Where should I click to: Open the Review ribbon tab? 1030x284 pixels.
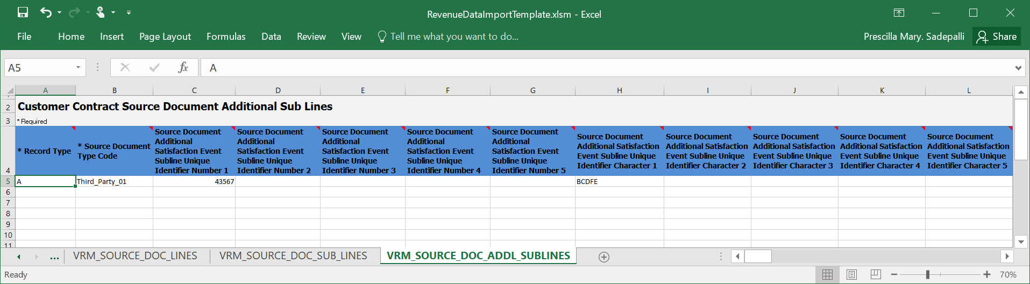[311, 37]
